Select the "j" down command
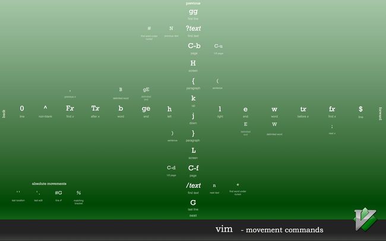The image size is (386, 241). [x=193, y=115]
